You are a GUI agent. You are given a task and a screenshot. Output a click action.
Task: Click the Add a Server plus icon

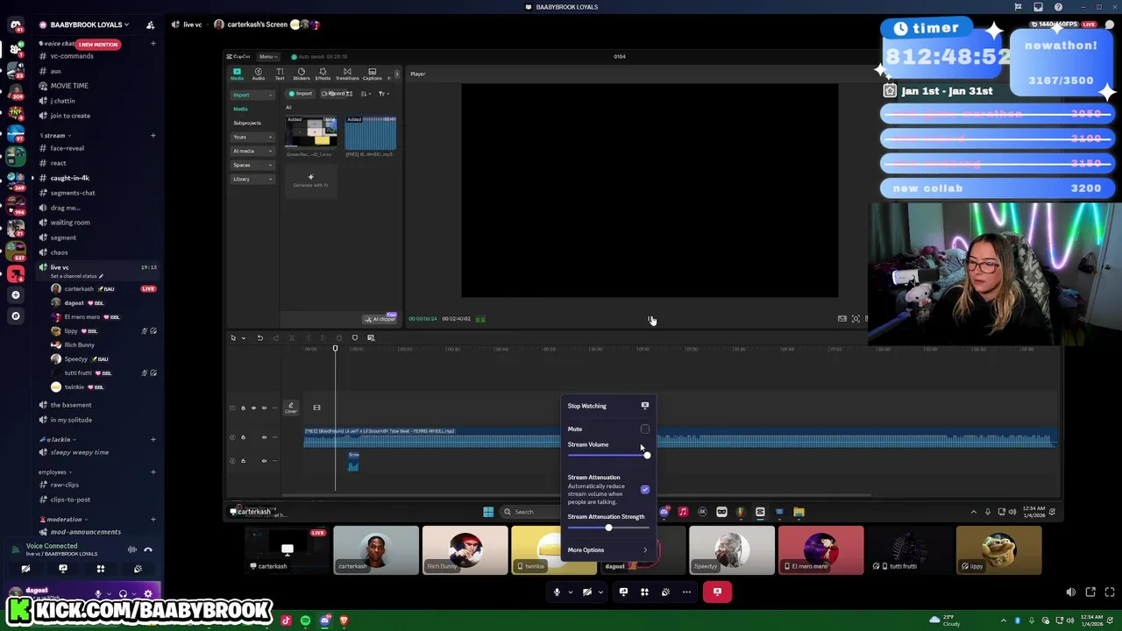point(16,295)
